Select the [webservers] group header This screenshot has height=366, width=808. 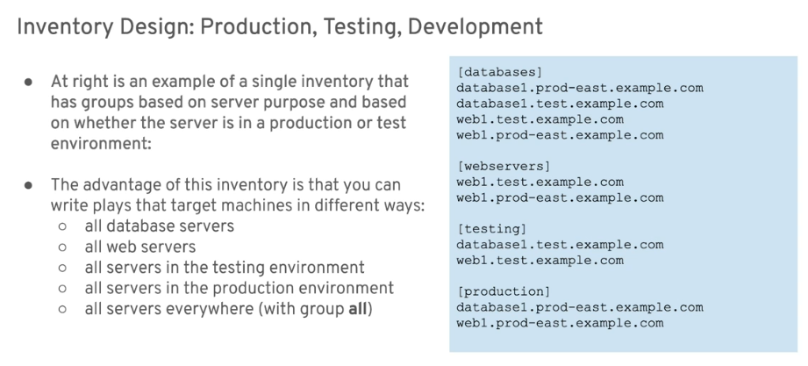tap(504, 166)
